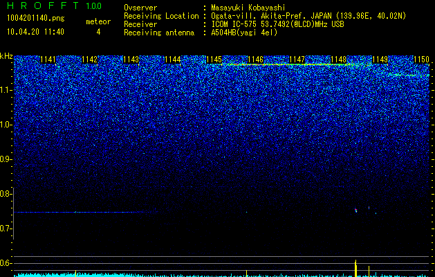
Task: Select the A504HB(yagi 4el) antenna text
Action: click(244, 33)
